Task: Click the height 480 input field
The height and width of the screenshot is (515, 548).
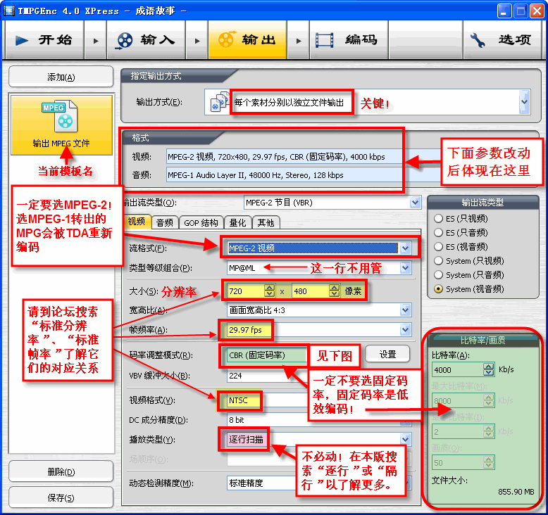Action: click(311, 291)
